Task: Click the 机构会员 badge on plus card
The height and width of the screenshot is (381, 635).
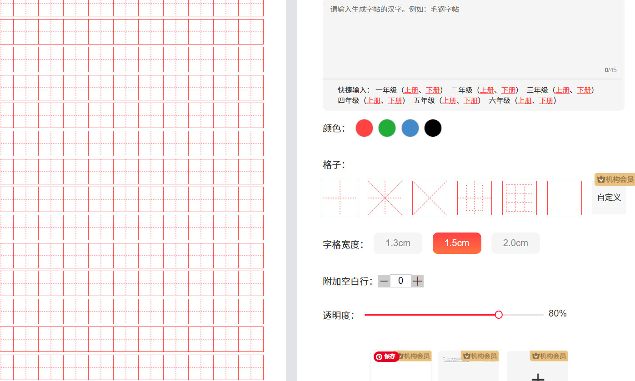Action: pos(549,356)
